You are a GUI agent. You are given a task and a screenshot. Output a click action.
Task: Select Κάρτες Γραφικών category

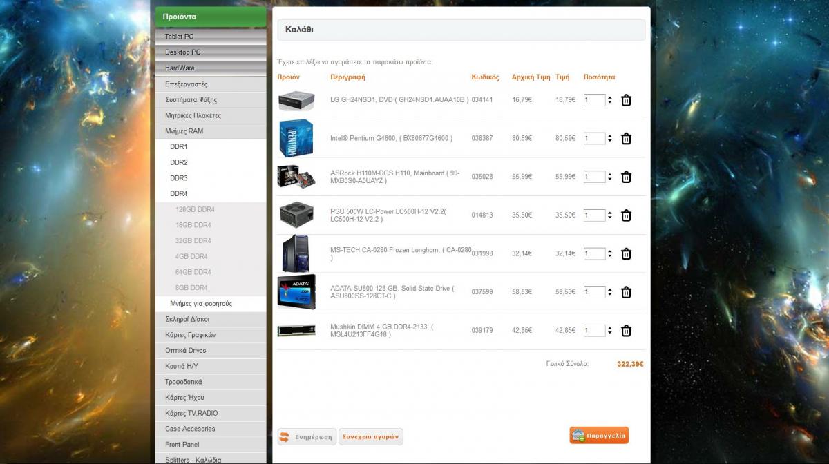click(211, 335)
